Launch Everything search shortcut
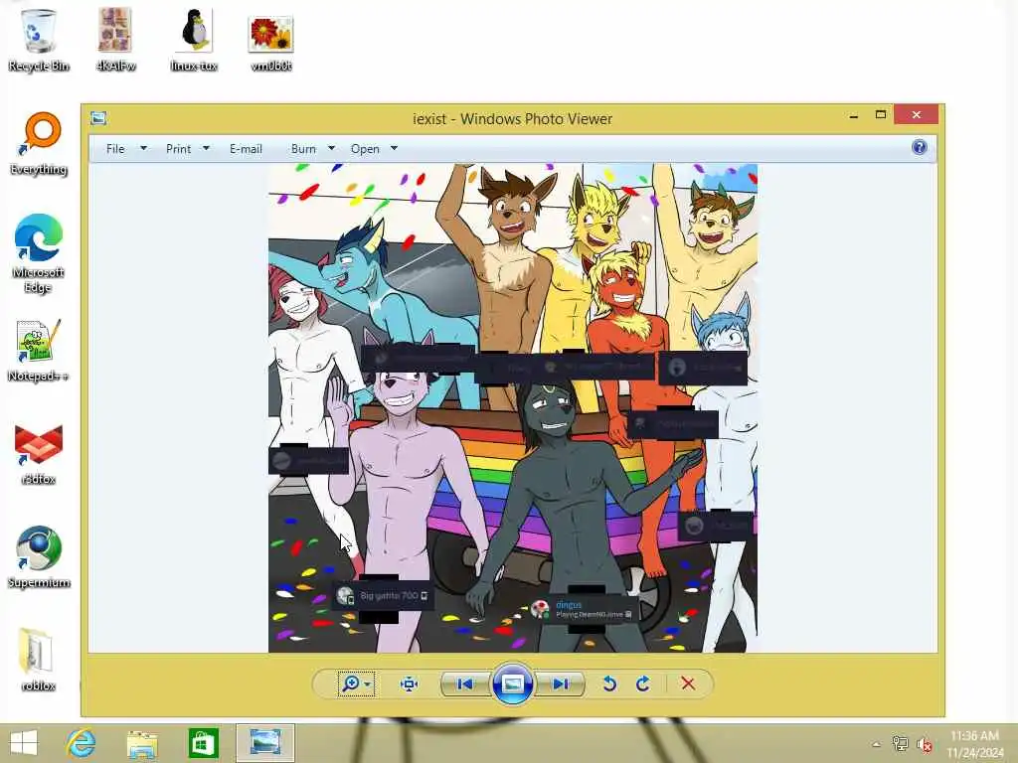The width and height of the screenshot is (1018, 763). [x=39, y=143]
